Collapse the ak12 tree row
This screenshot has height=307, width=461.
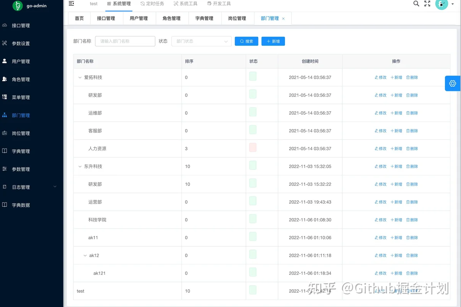85,256
